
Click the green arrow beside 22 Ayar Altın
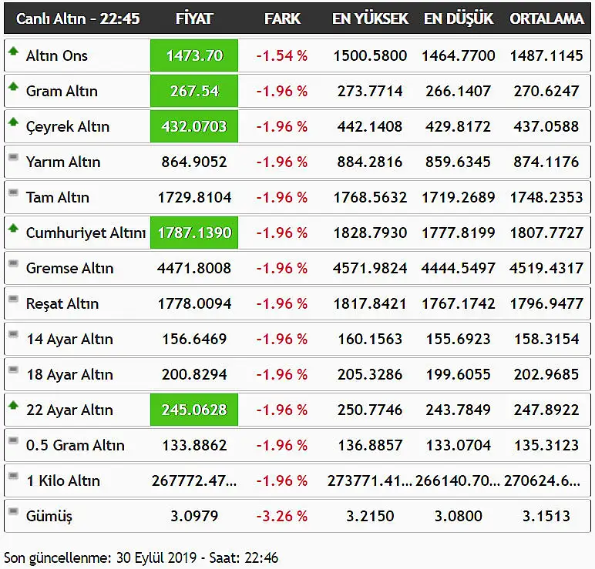(x=13, y=405)
